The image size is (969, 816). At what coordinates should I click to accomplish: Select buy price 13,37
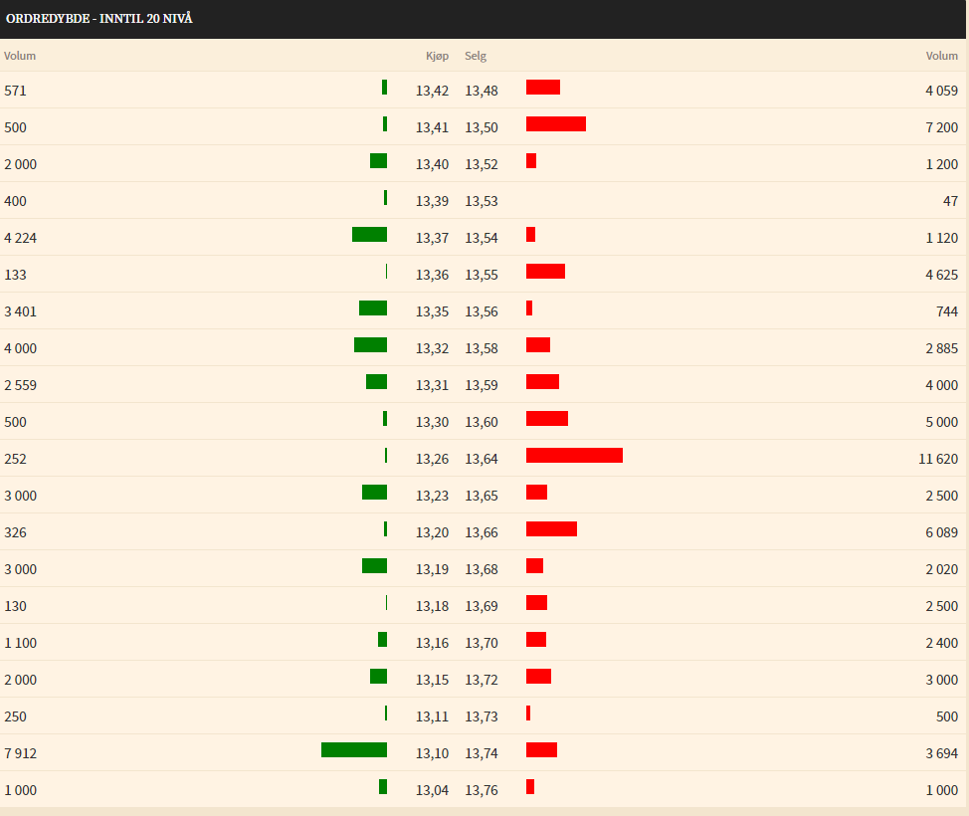(x=432, y=238)
